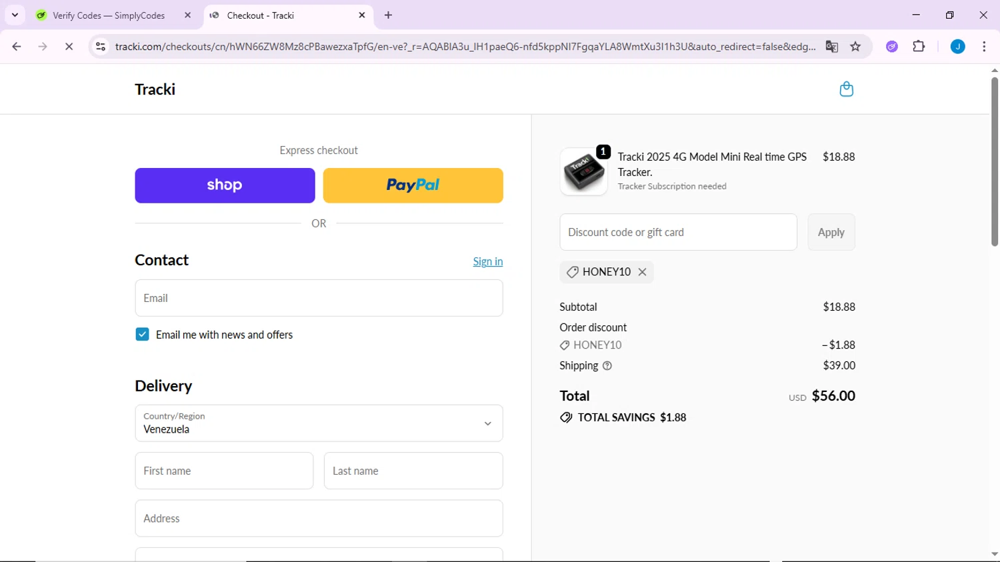This screenshot has height=562, width=1000.
Task: Click the browser address bar URL
Action: pyautogui.click(x=465, y=47)
